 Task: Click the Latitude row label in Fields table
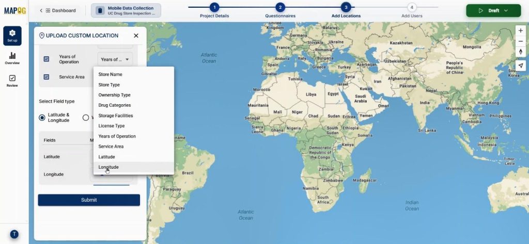coord(52,157)
